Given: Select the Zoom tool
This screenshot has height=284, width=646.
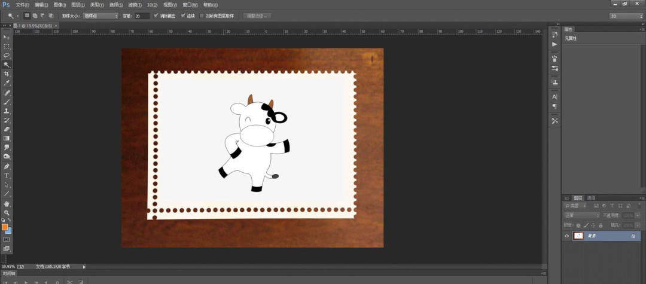Looking at the screenshot, I should [7, 213].
